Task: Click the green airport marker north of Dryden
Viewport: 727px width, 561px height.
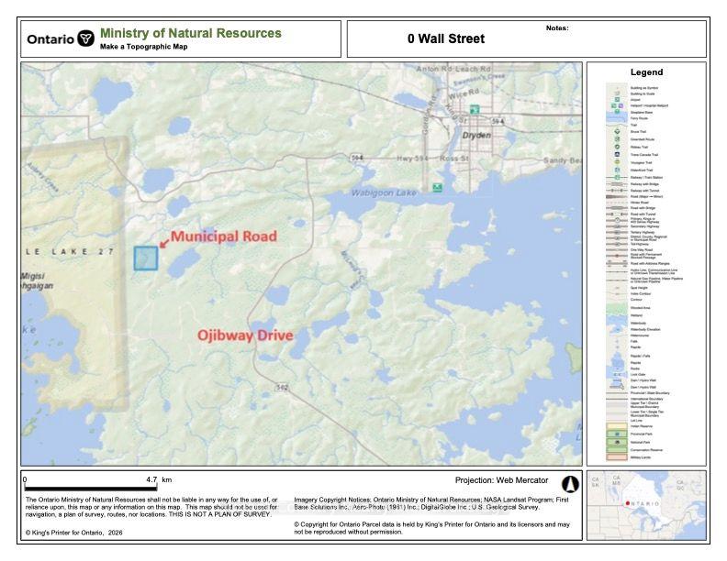Action: tap(474, 110)
